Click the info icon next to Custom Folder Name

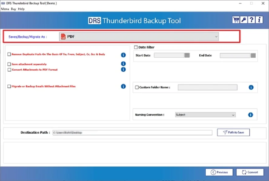click(x=251, y=87)
